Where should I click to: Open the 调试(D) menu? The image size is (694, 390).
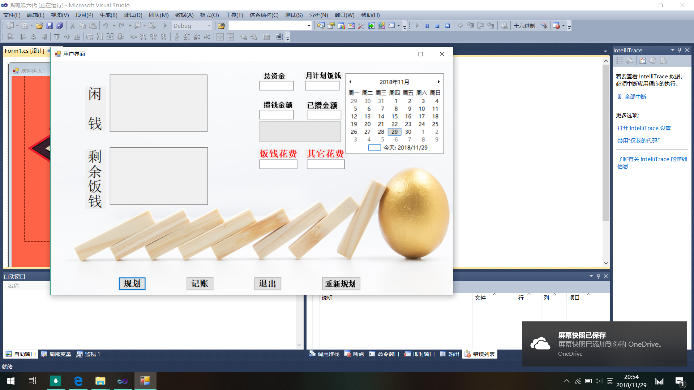(x=133, y=15)
